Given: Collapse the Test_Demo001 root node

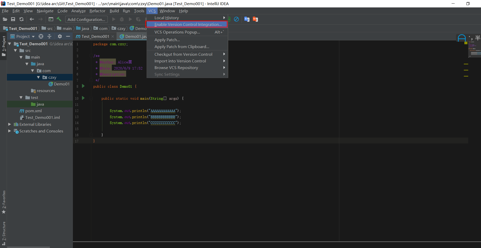Looking at the screenshot, I should click(9, 44).
